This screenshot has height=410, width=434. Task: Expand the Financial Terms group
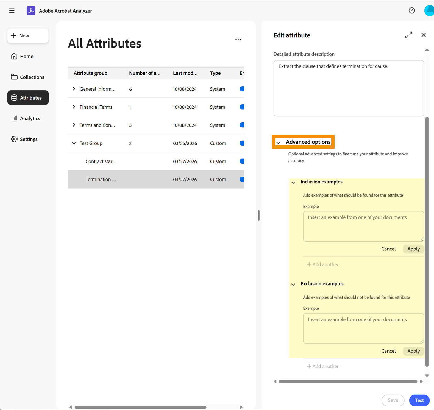(x=74, y=107)
